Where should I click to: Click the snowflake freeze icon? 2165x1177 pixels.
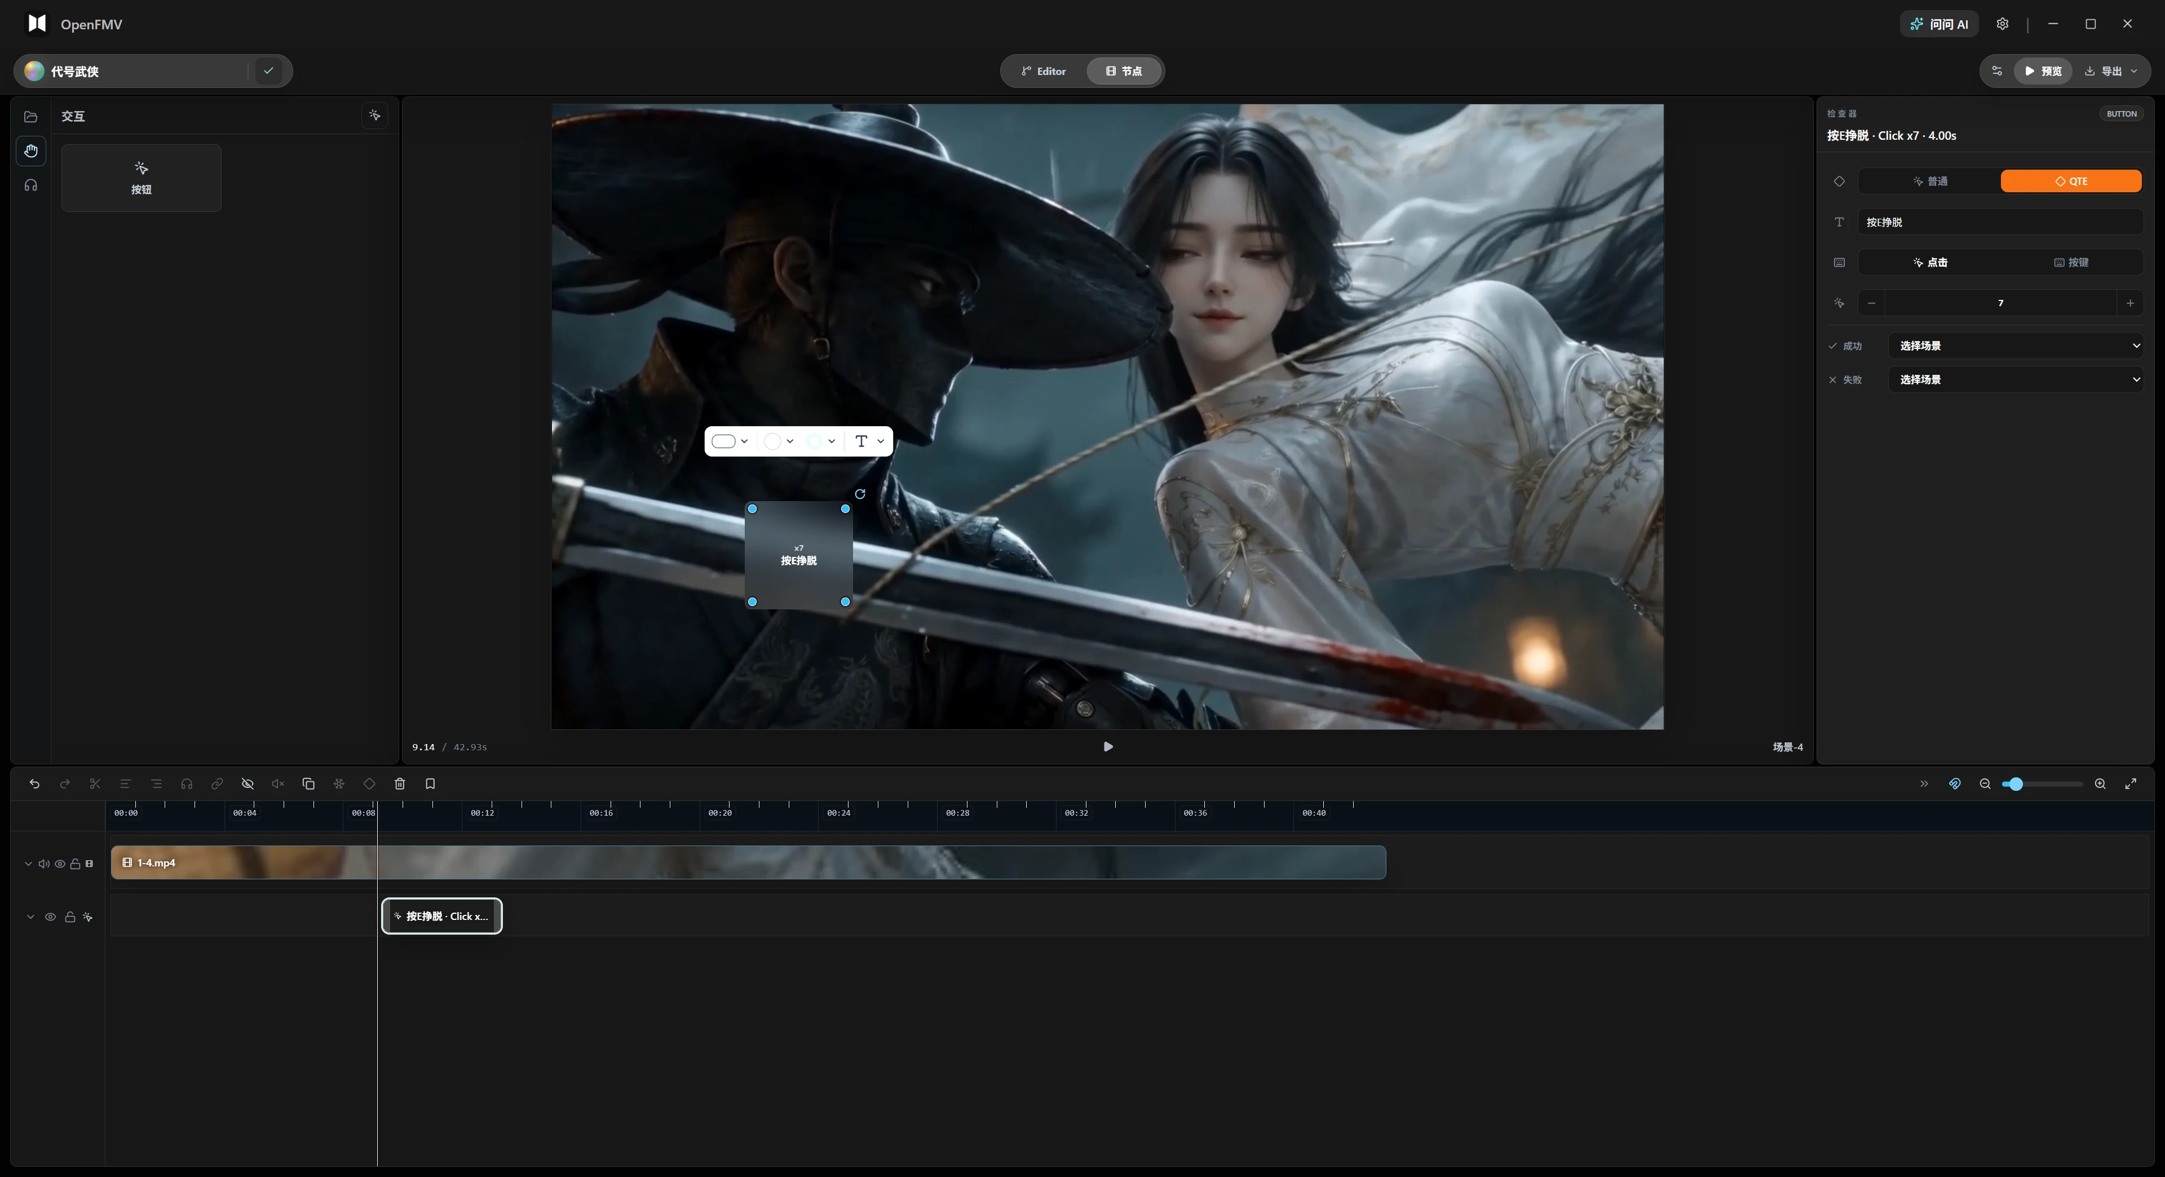[x=339, y=784]
